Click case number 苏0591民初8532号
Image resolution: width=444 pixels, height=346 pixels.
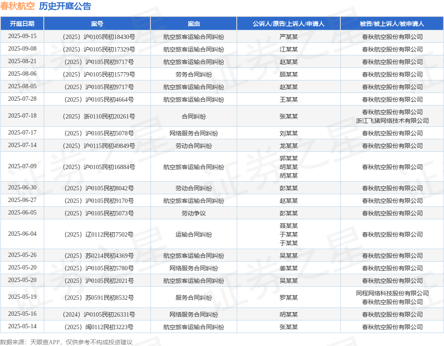coord(99,298)
